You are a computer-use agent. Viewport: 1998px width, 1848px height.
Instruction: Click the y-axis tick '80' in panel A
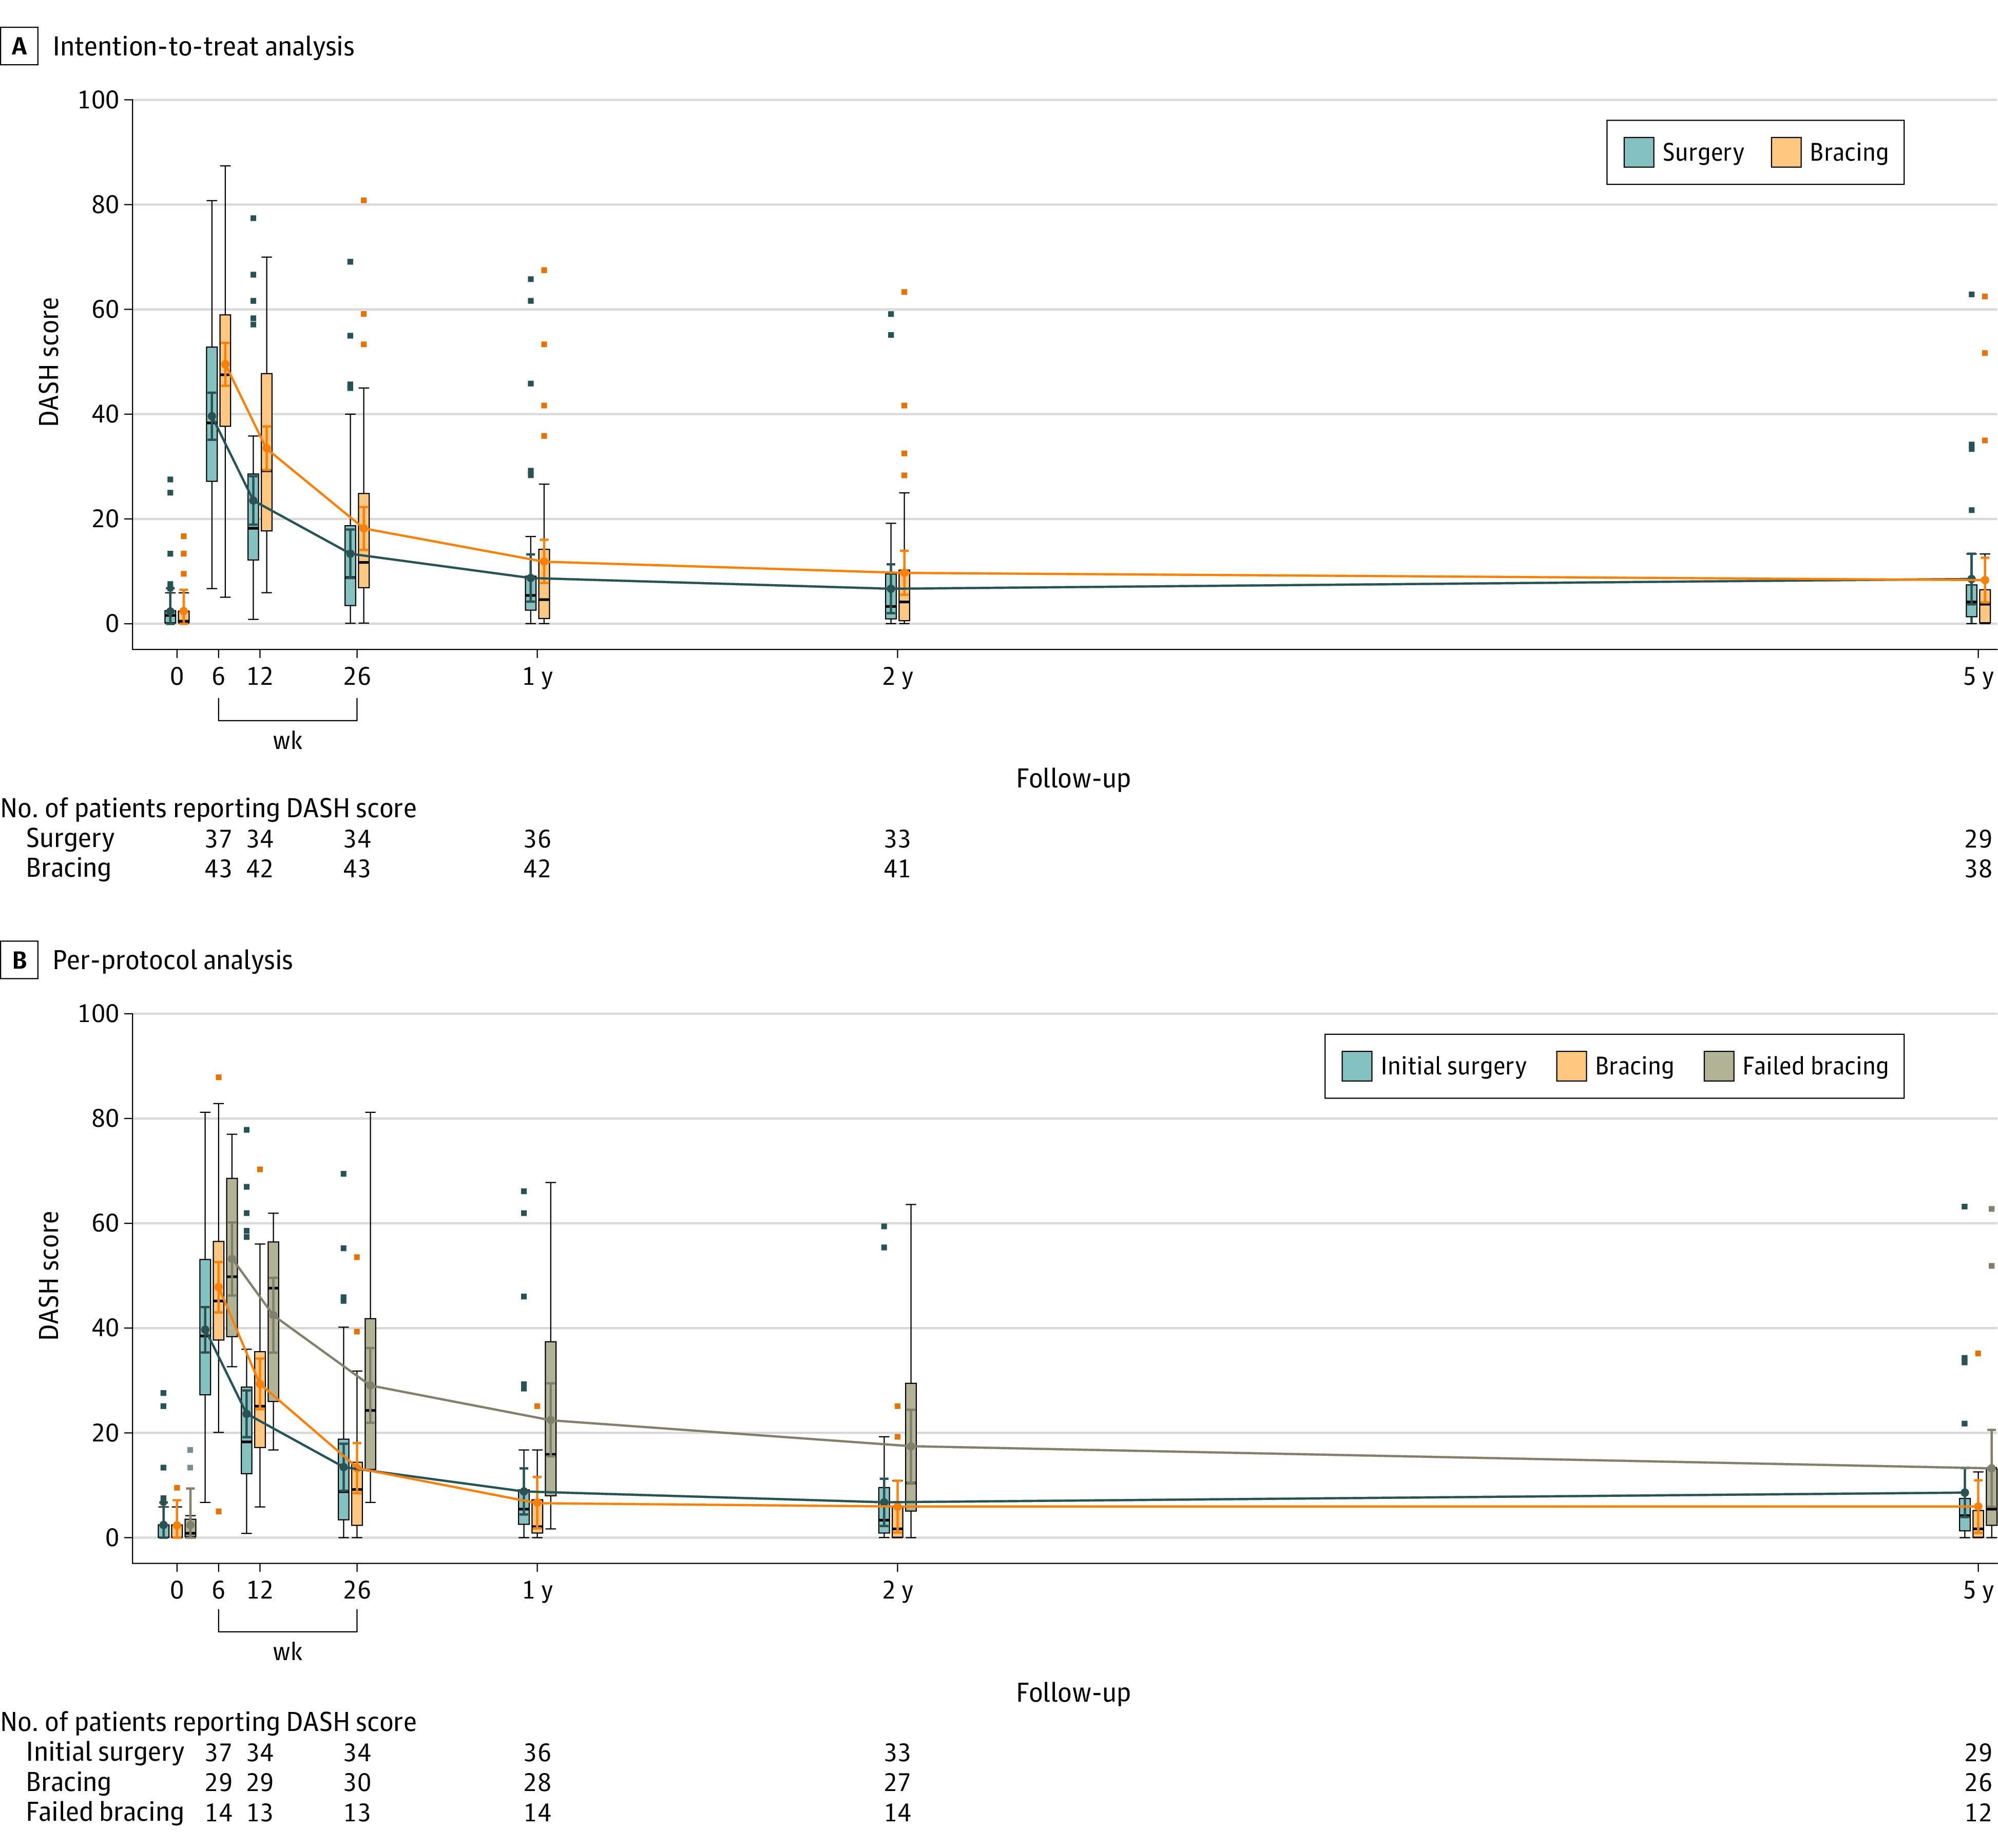tap(105, 205)
